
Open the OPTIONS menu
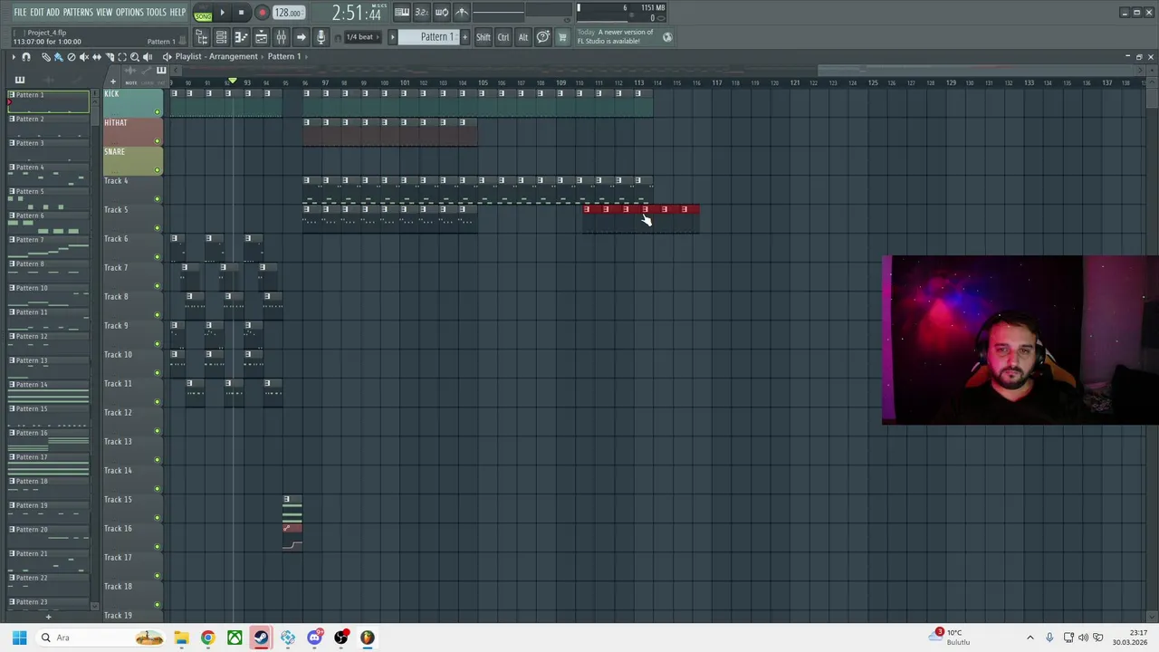click(x=129, y=13)
